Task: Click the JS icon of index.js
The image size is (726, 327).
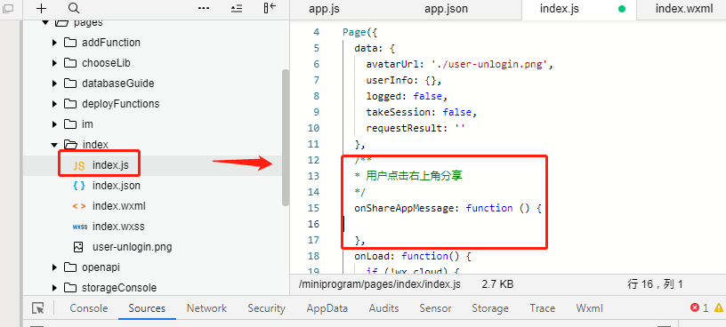Action: 79,165
